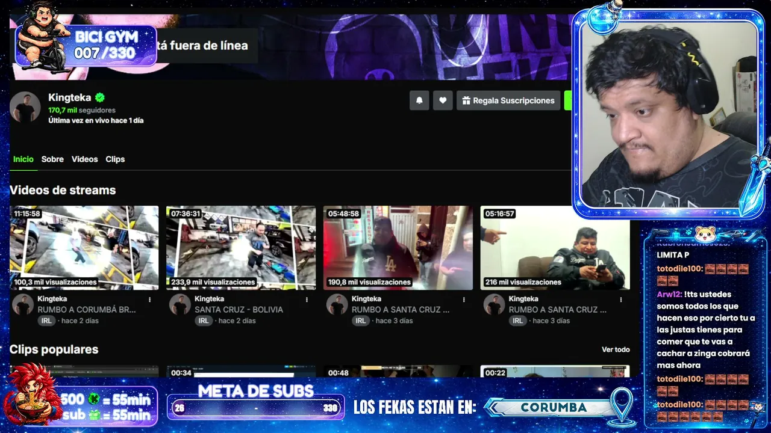Click '233,9 mil visualizaciones' view count

point(213,282)
